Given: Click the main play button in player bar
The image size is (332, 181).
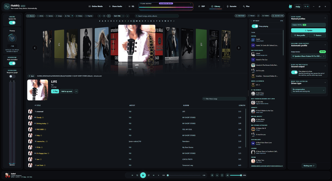Looking at the screenshot, I should point(143,175).
